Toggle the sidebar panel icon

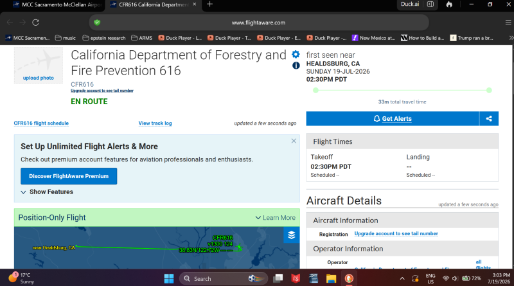(430, 4)
